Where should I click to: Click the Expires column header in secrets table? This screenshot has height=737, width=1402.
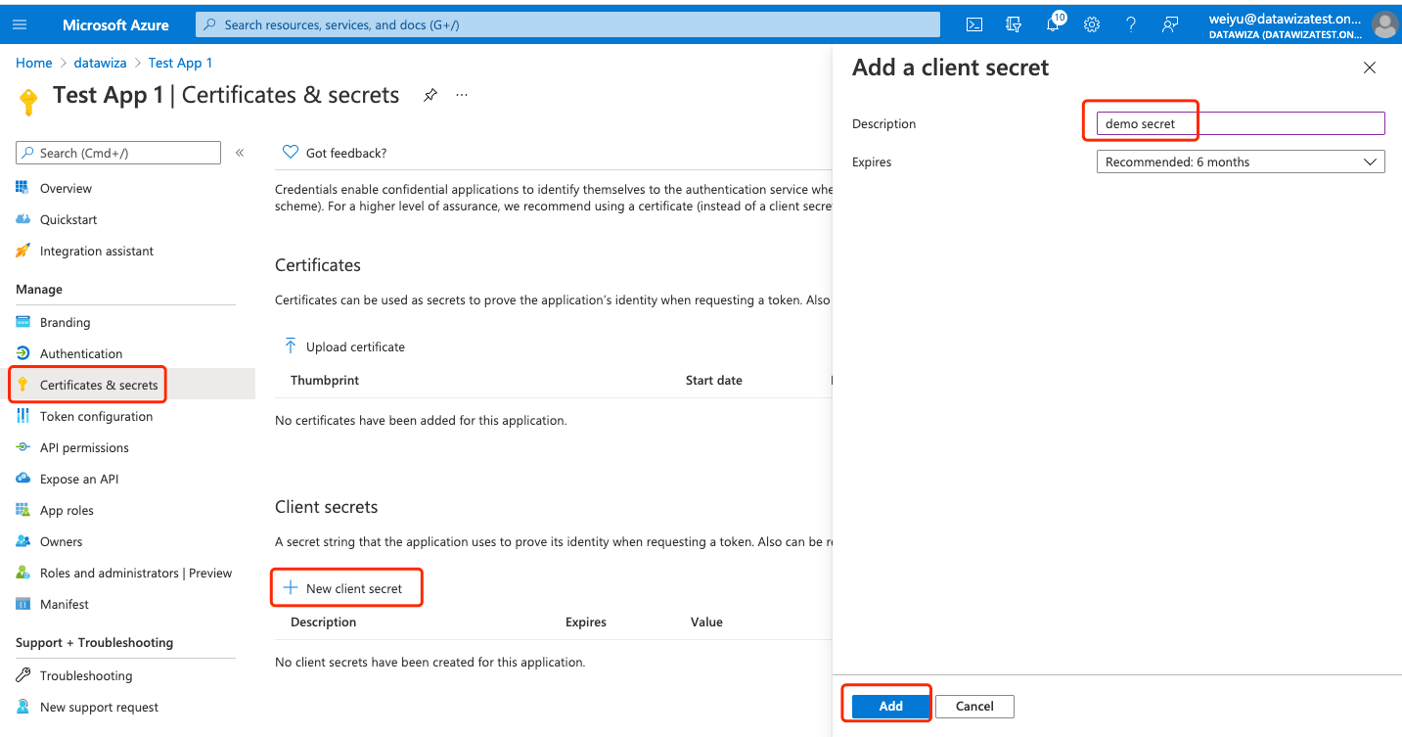[586, 622]
